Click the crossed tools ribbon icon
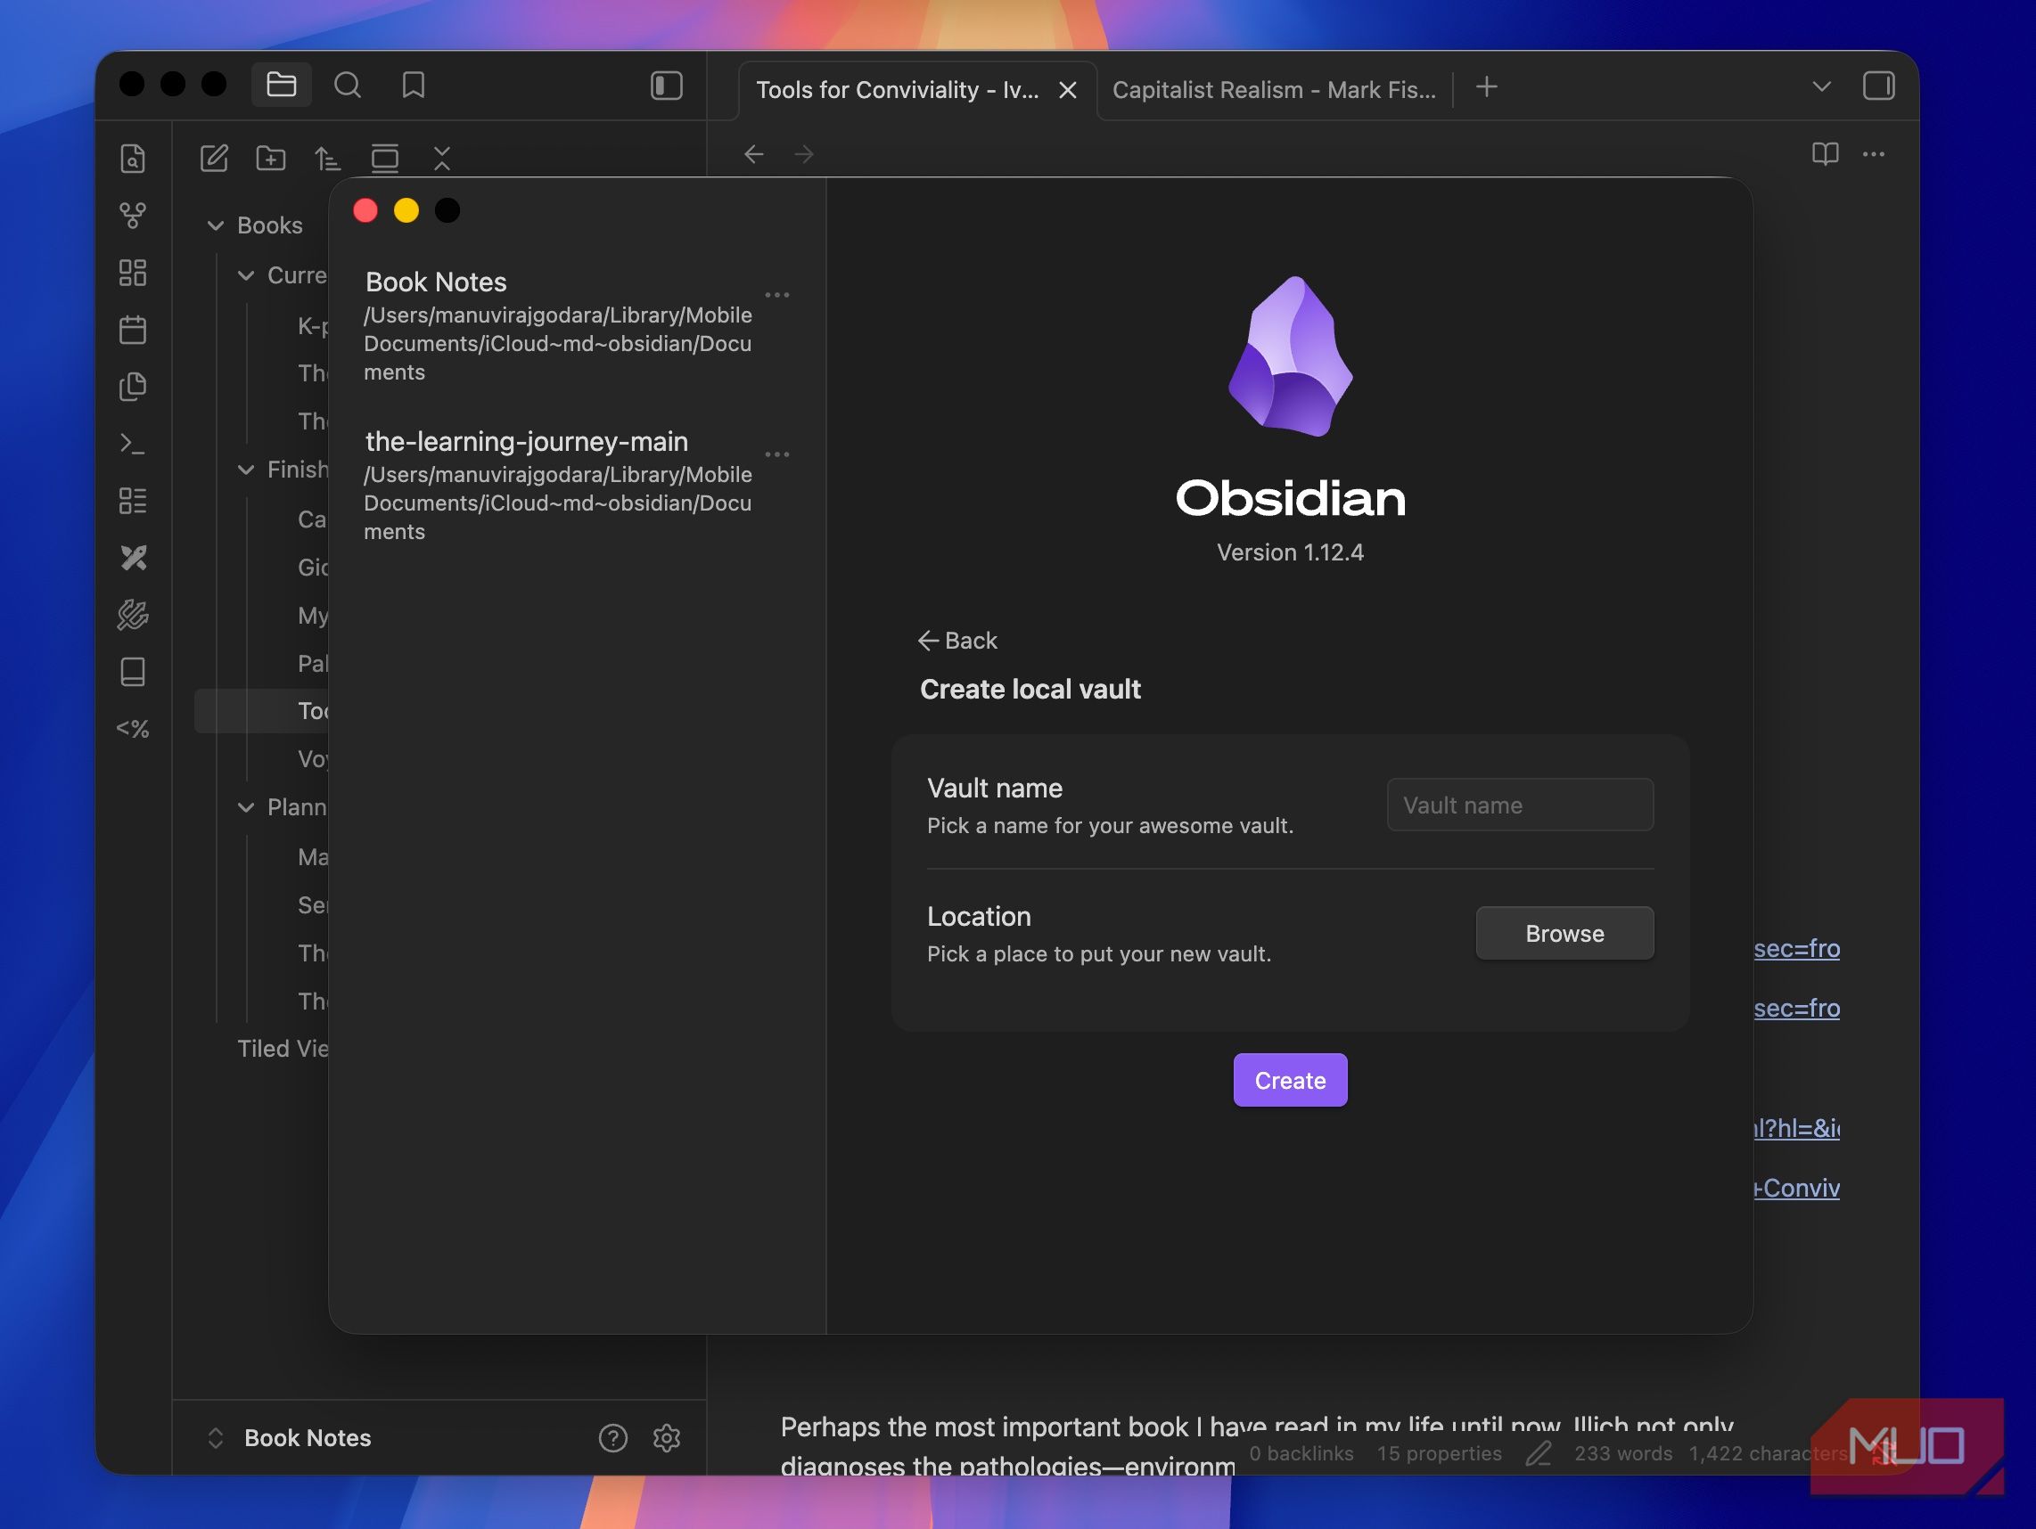This screenshot has height=1529, width=2036. point(133,558)
